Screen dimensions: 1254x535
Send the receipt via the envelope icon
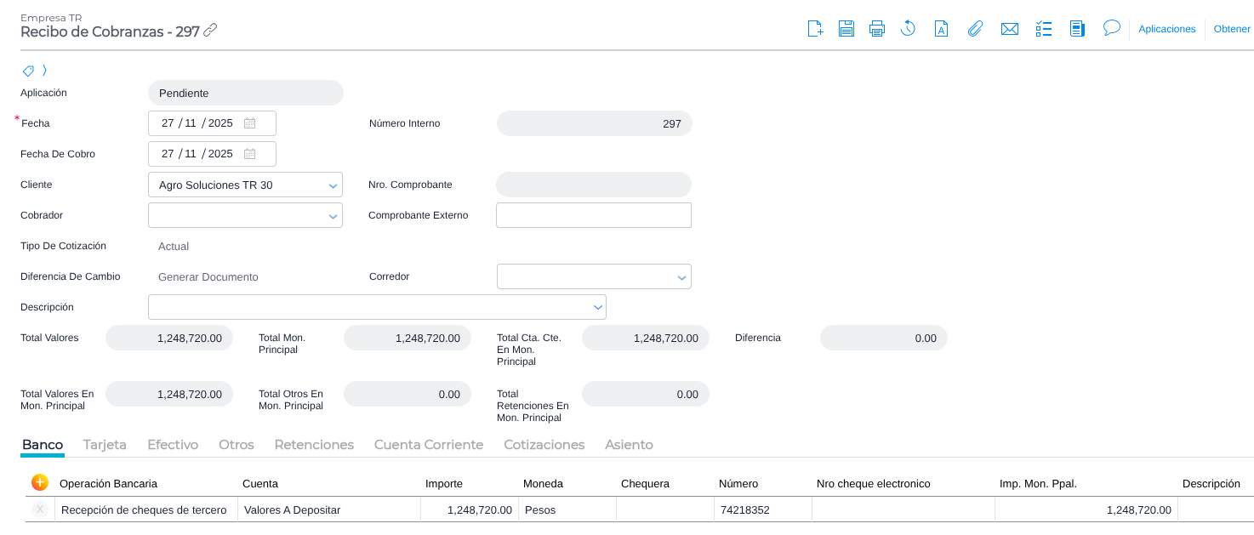pos(1010,29)
